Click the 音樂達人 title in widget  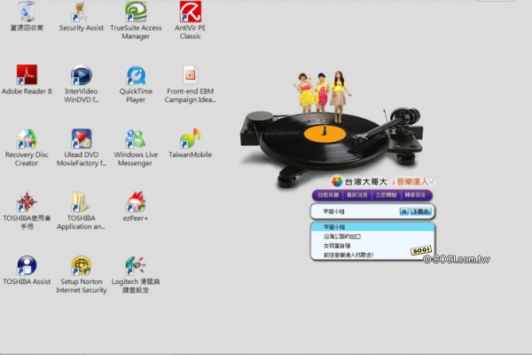(x=412, y=182)
